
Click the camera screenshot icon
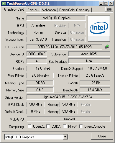pyautogui.click(x=109, y=9)
